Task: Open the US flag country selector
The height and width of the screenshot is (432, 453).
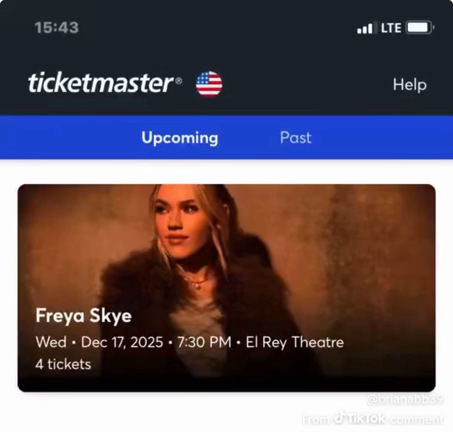Action: pos(209,84)
